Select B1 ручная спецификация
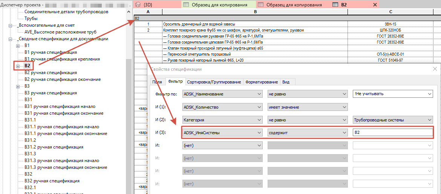441x194 pixels. tap(51, 52)
